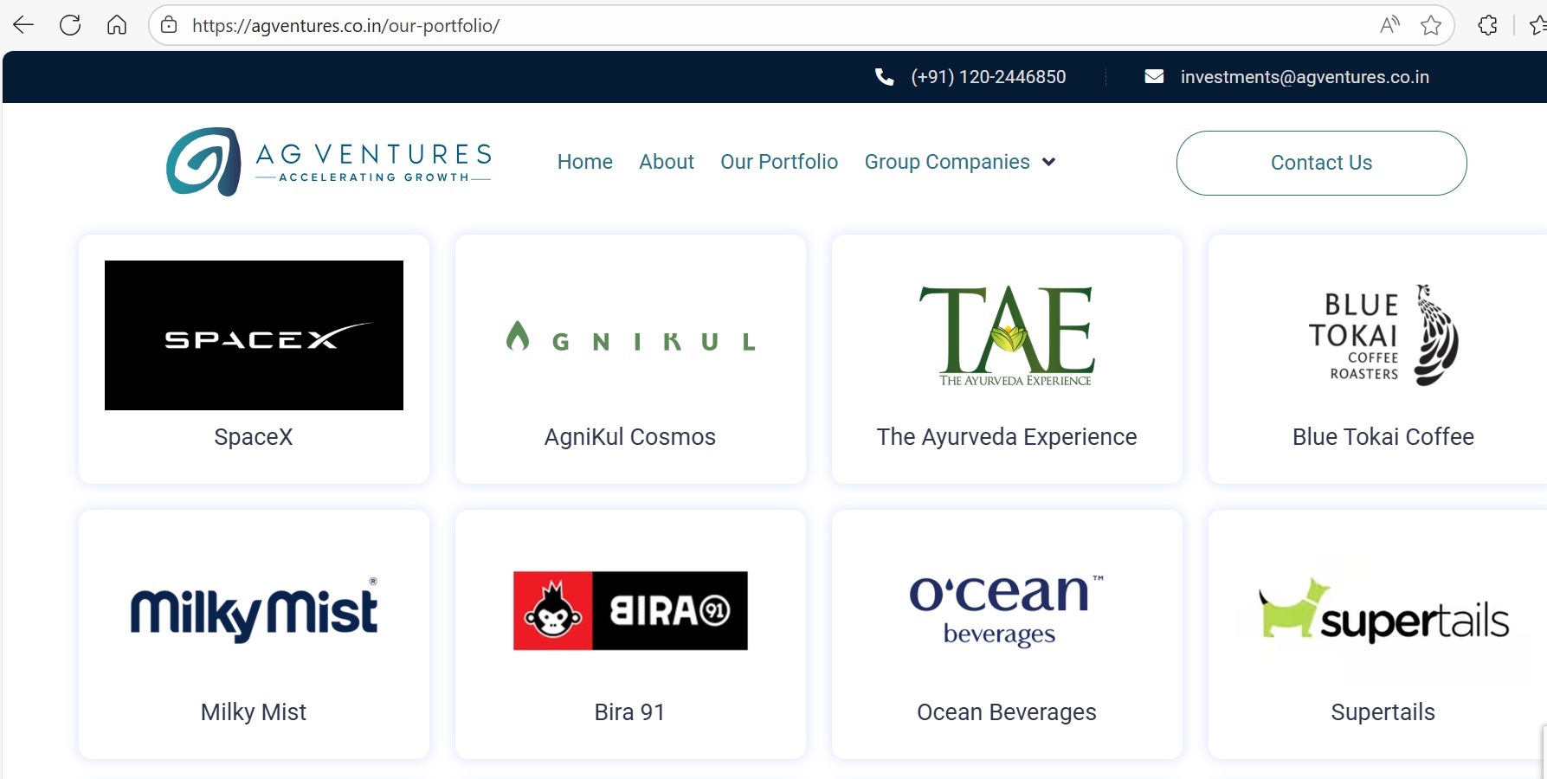
Task: Click the investments@agventures.co.in email link
Action: point(1304,77)
